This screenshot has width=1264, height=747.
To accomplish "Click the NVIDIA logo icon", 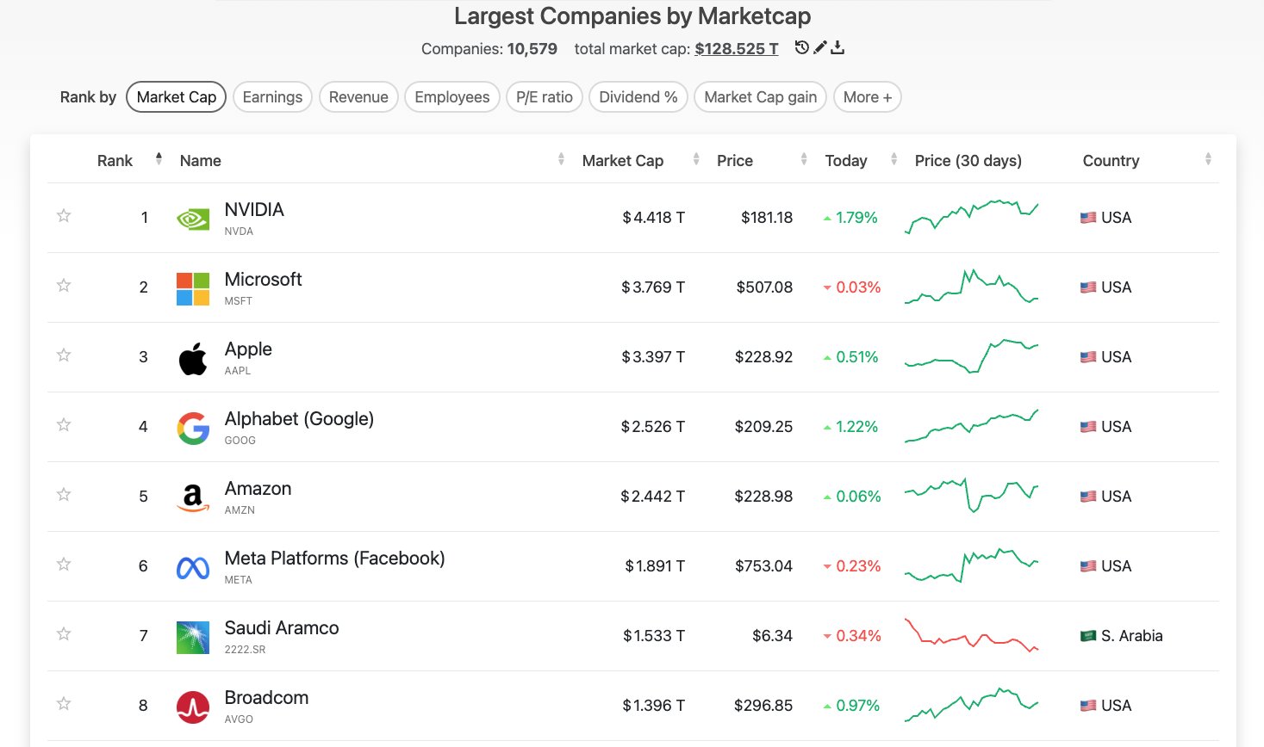I will pyautogui.click(x=193, y=219).
